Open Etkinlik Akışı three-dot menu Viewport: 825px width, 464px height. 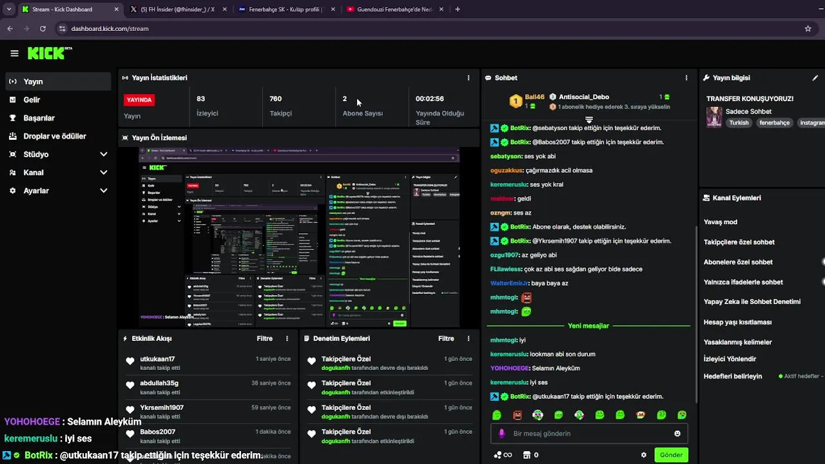tap(287, 338)
